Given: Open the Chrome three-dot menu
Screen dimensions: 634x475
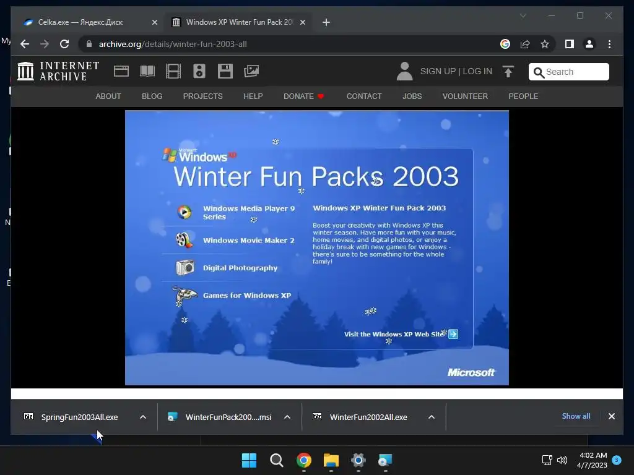Looking at the screenshot, I should tap(609, 44).
